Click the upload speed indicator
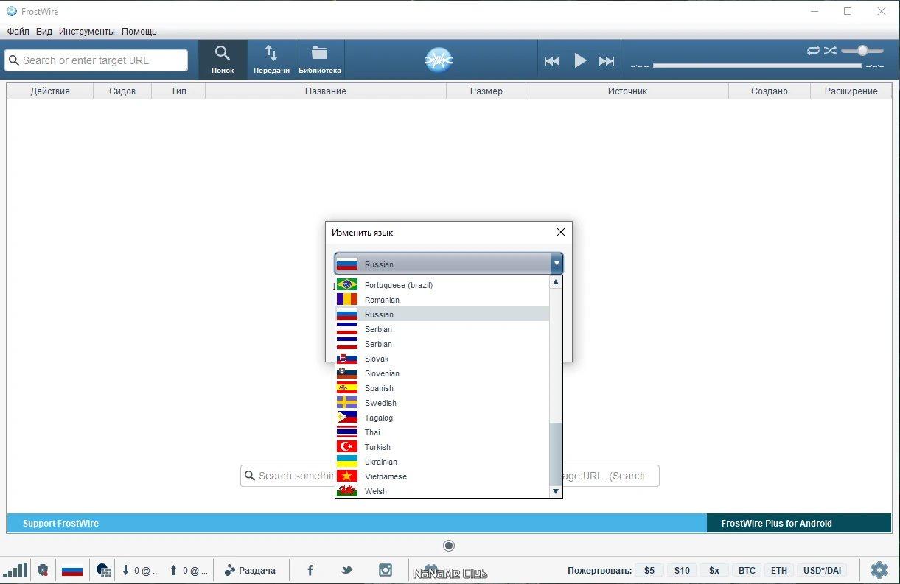The height and width of the screenshot is (584, 900). click(188, 570)
